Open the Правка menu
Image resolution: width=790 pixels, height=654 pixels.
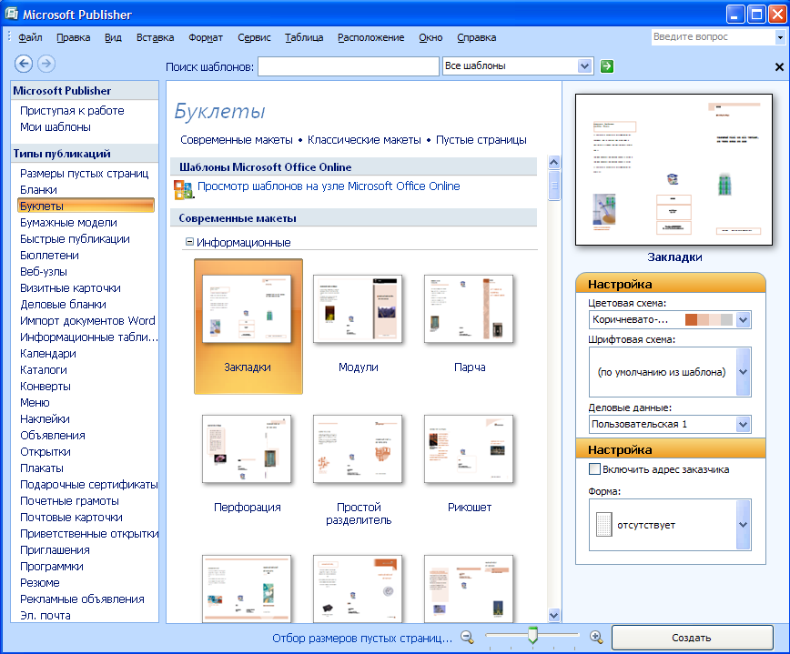click(74, 37)
